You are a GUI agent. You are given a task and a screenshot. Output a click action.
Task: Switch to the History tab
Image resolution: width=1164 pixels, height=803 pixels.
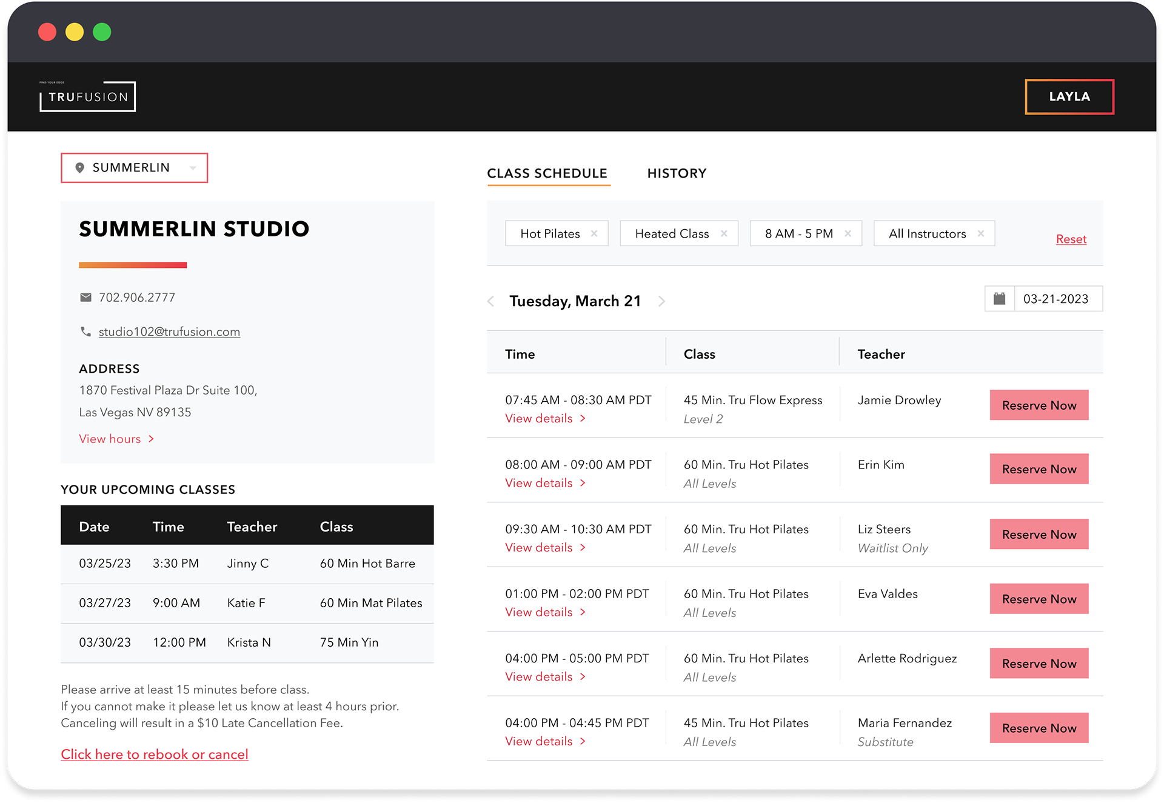[677, 173]
